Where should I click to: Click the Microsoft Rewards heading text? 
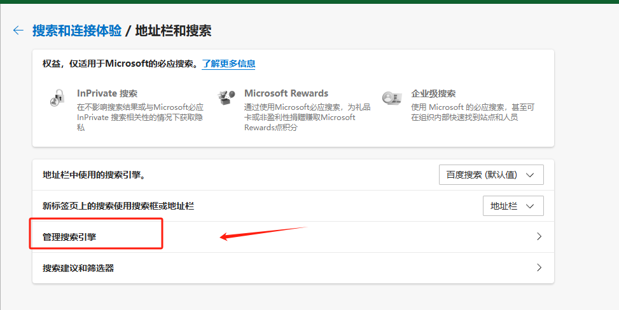pyautogui.click(x=286, y=93)
